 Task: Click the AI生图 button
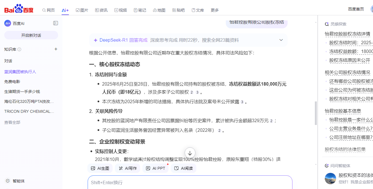tap(100, 168)
